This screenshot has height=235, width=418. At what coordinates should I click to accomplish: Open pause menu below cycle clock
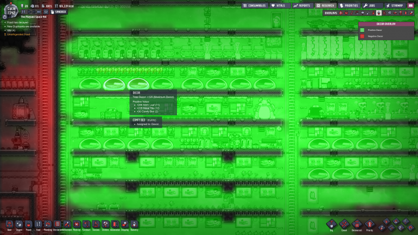click(5, 17)
